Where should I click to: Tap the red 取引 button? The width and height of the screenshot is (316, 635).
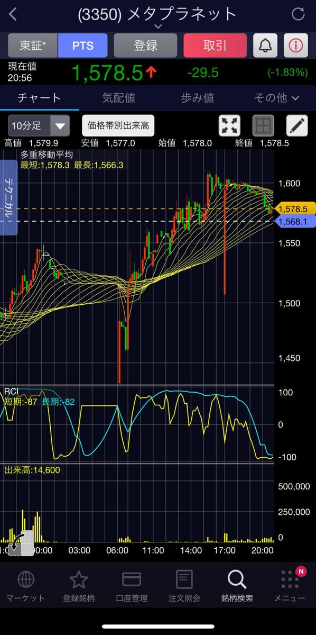pos(215,46)
